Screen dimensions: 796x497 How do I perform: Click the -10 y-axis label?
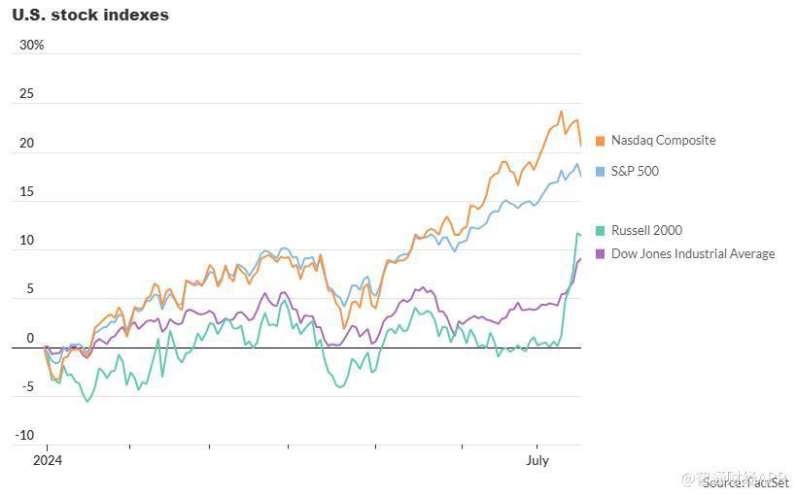pos(25,436)
